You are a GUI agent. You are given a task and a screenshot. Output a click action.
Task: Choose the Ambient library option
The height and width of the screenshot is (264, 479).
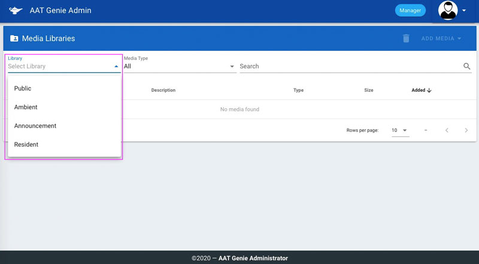[26, 107]
